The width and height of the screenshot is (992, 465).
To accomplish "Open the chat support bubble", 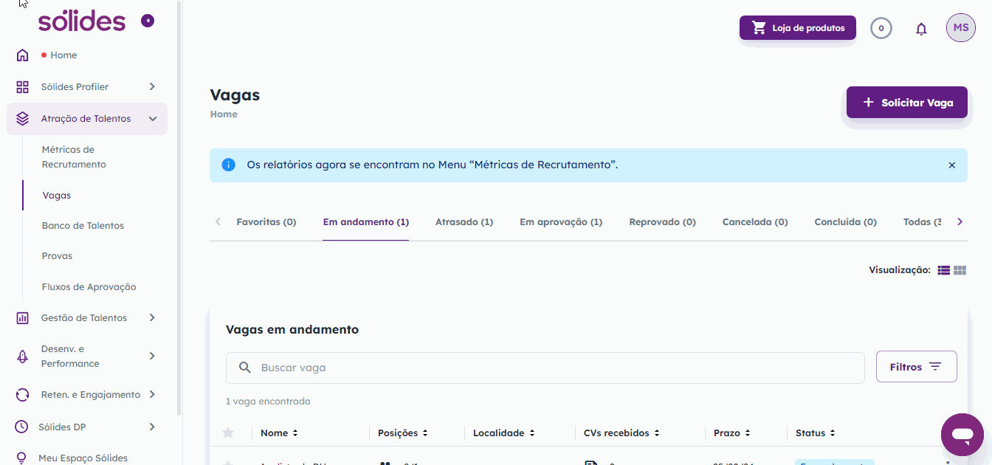I will point(962,435).
